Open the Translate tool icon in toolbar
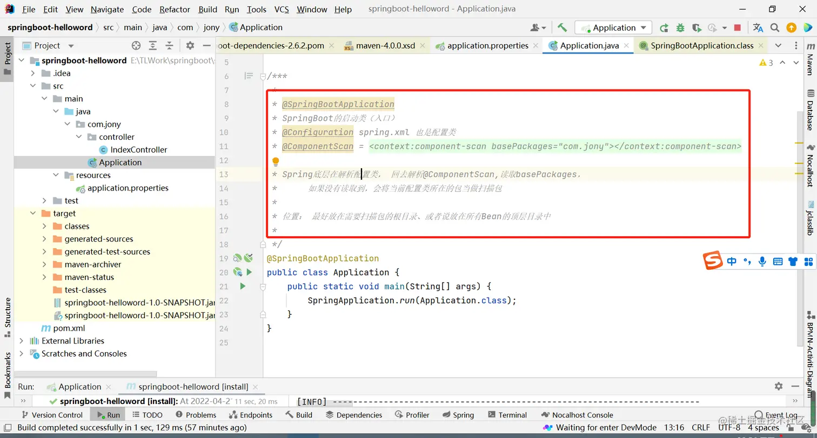 tap(758, 28)
